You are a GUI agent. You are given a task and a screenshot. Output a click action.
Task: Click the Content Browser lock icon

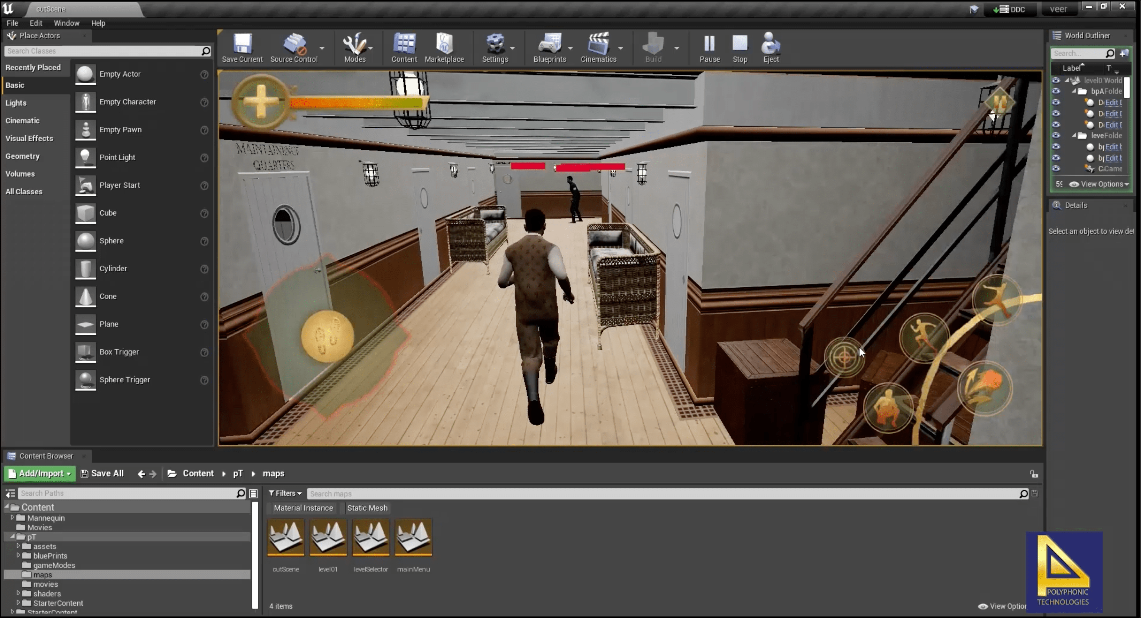tap(1034, 474)
